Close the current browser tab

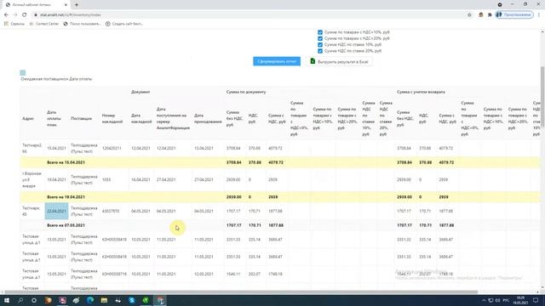(x=66, y=5)
